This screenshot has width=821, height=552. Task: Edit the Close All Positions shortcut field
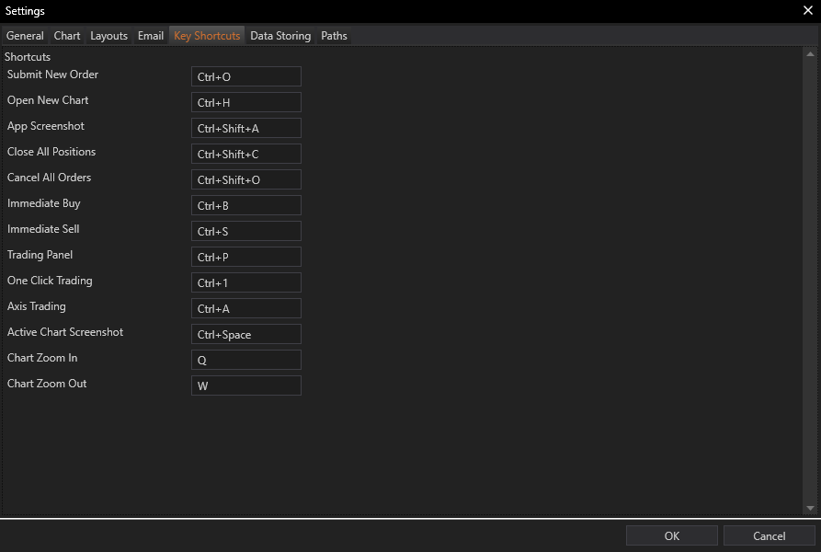[x=245, y=154]
